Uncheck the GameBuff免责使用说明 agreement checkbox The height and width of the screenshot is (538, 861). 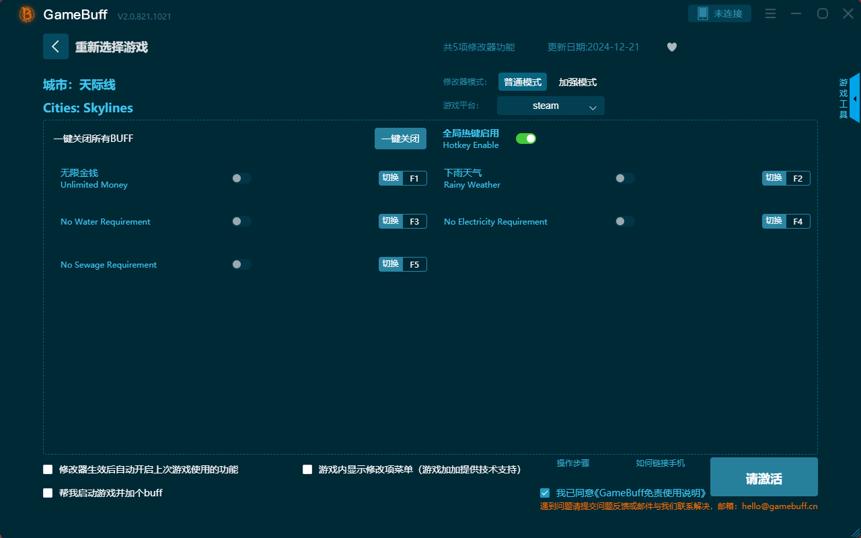pos(545,492)
